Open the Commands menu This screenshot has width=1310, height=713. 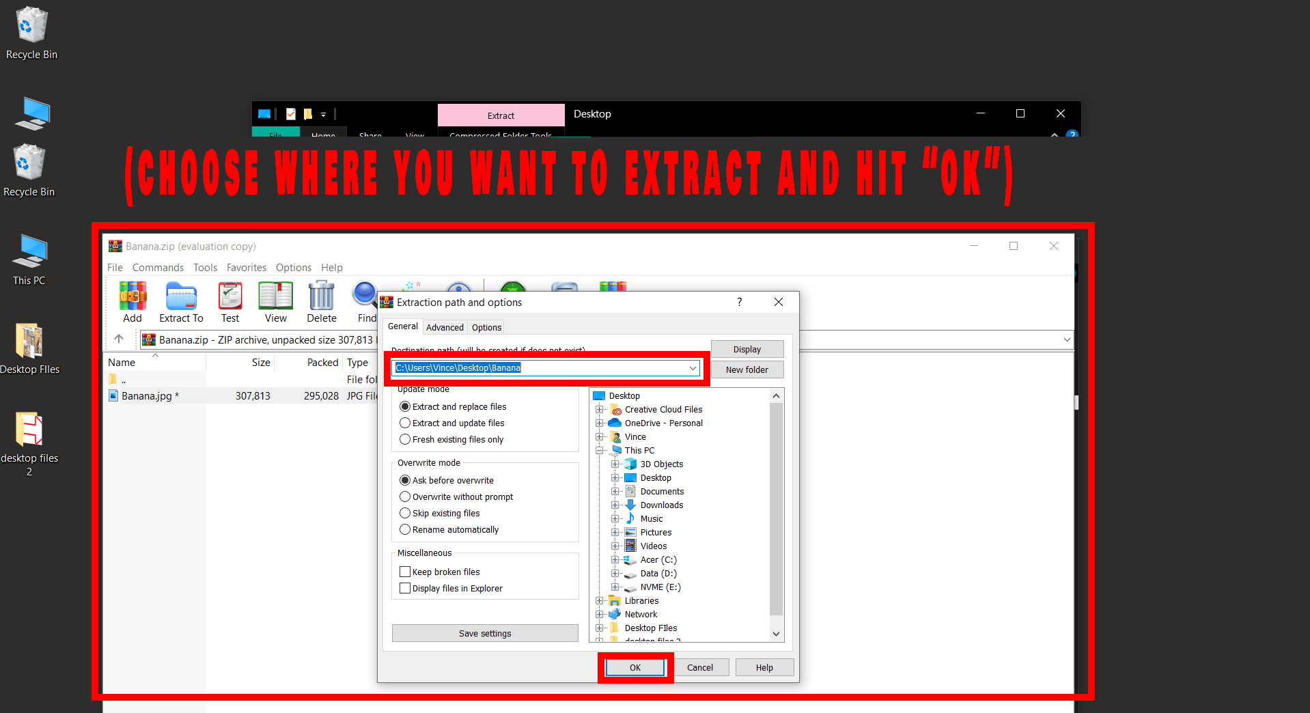[158, 267]
